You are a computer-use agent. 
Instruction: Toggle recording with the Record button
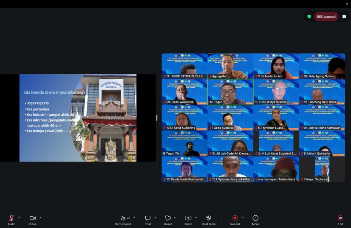(235, 220)
